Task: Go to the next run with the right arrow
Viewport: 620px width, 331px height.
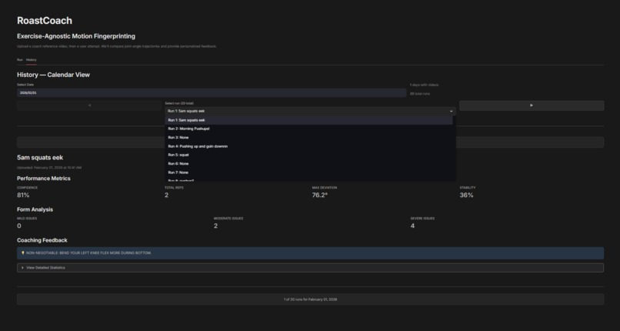Action: [x=532, y=105]
